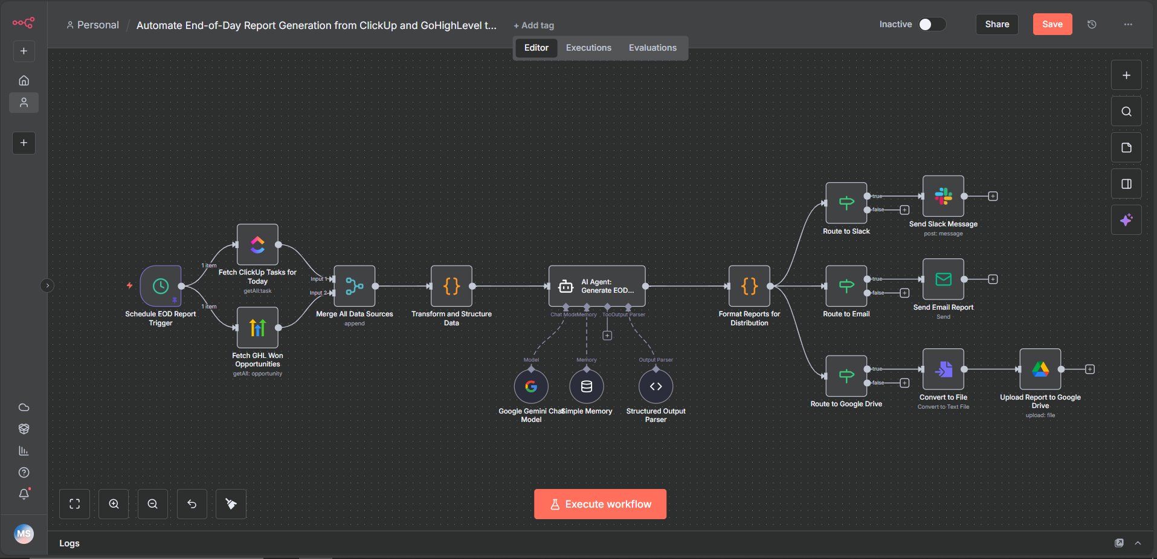Toggle the side panel layout button
The width and height of the screenshot is (1157, 559).
[1126, 184]
